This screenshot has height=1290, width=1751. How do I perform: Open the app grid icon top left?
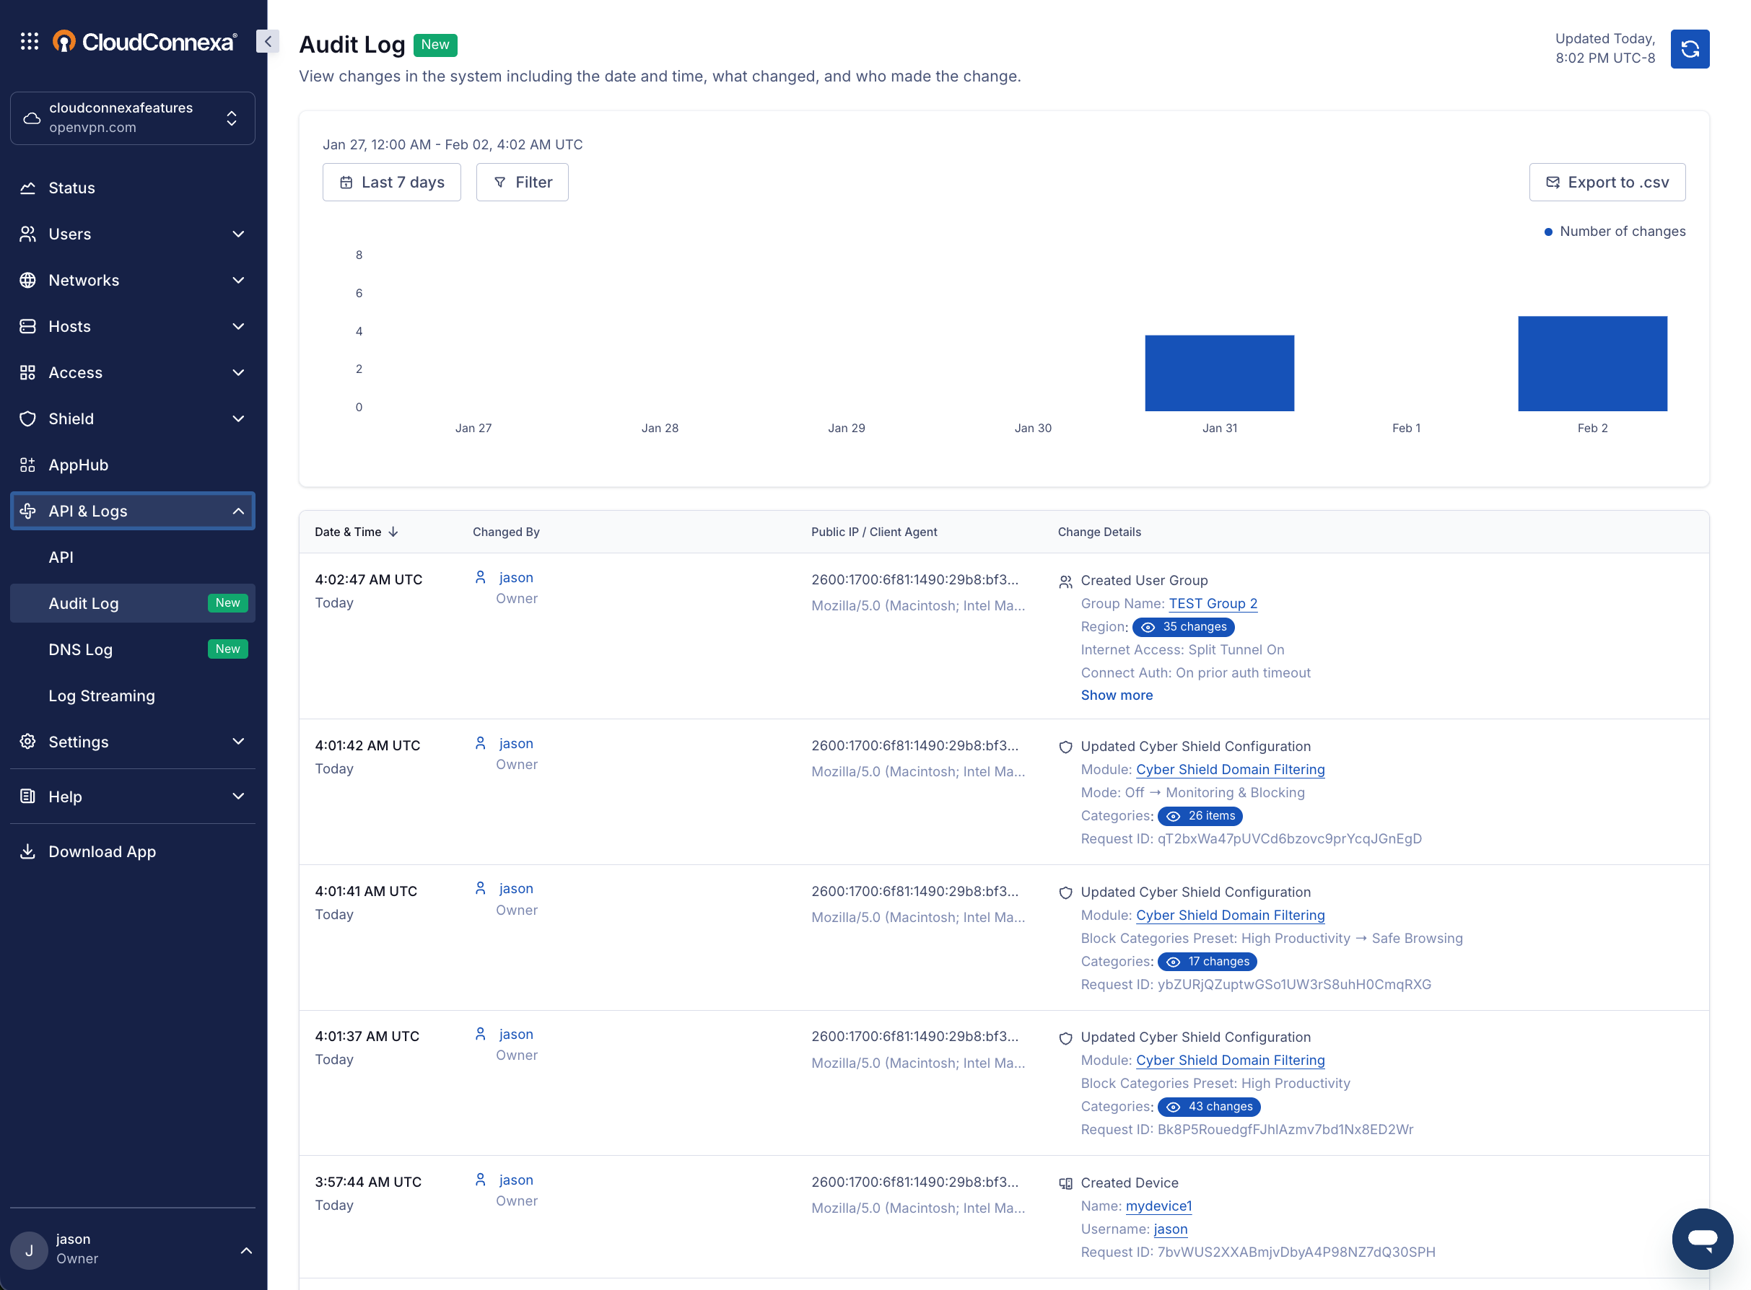(29, 41)
